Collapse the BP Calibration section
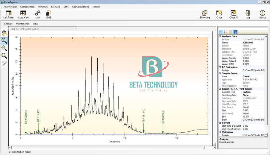The image size is (270, 155). point(220,67)
